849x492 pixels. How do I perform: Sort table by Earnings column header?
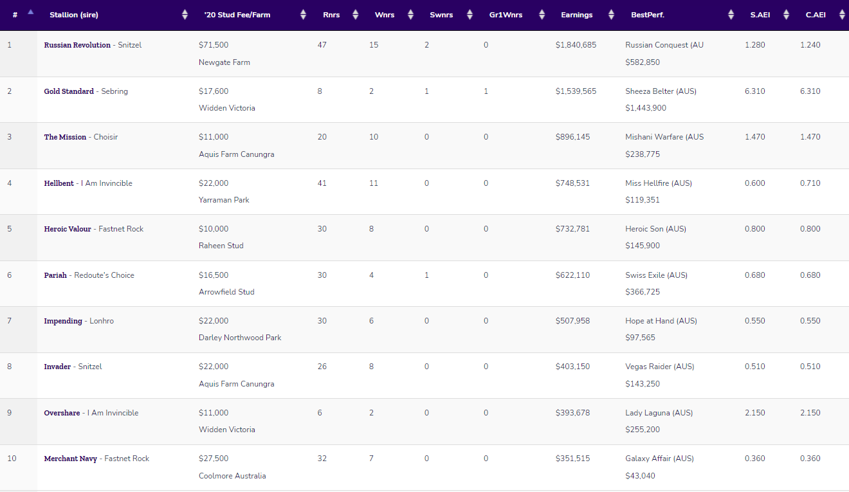pyautogui.click(x=576, y=15)
